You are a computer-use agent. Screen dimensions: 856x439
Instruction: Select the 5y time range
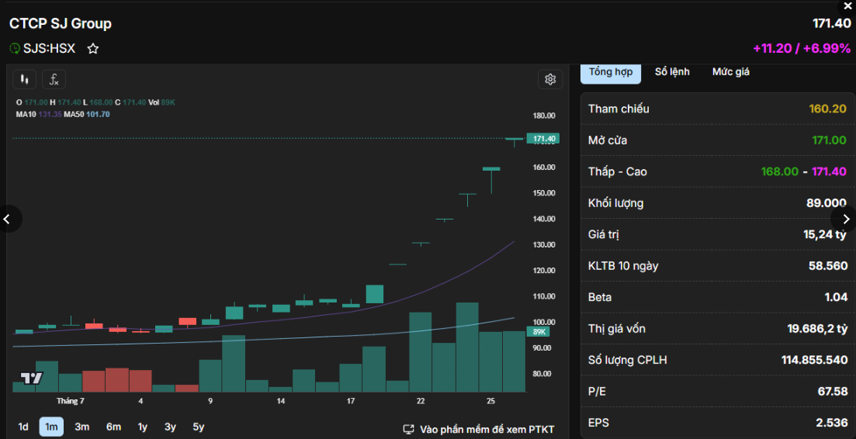[x=198, y=427]
